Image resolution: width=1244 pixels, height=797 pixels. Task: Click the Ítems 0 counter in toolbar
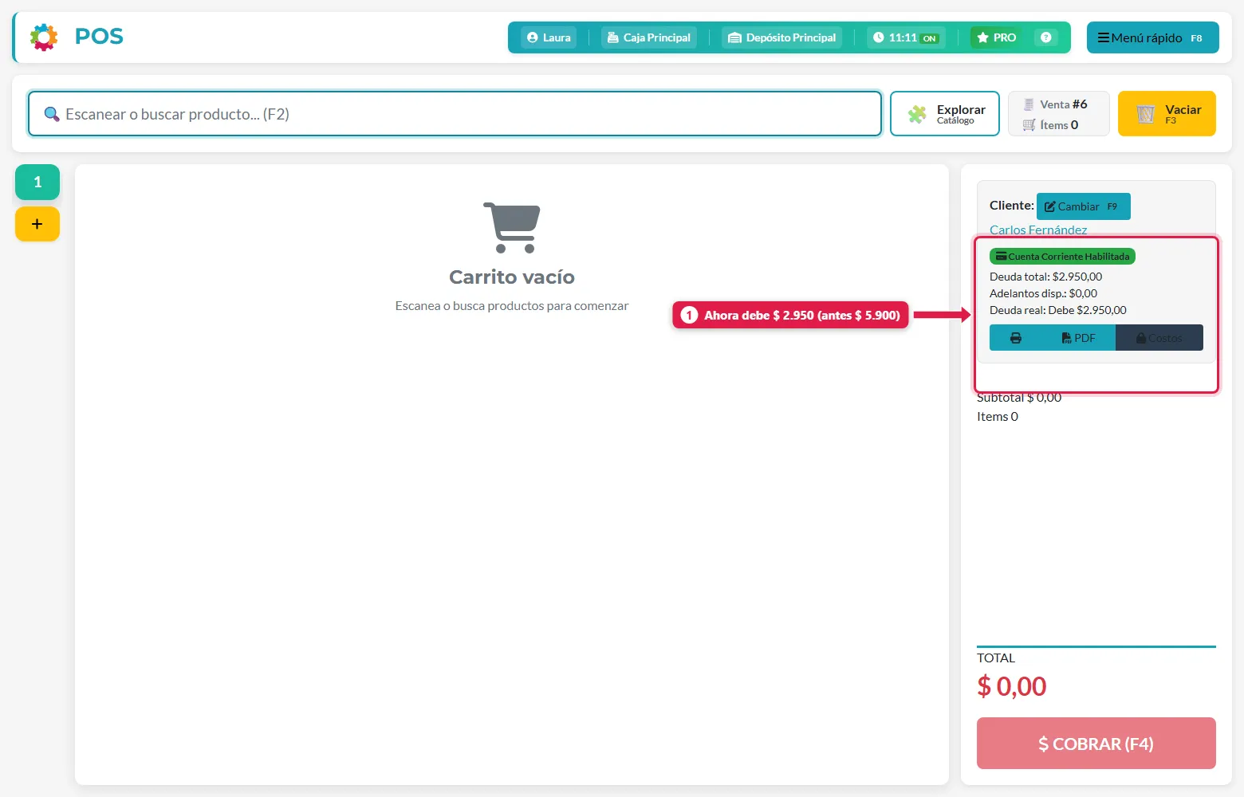tap(1051, 125)
